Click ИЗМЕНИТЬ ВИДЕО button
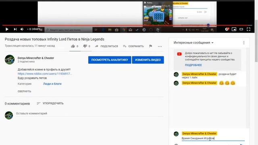258x145 pixels. point(148,60)
